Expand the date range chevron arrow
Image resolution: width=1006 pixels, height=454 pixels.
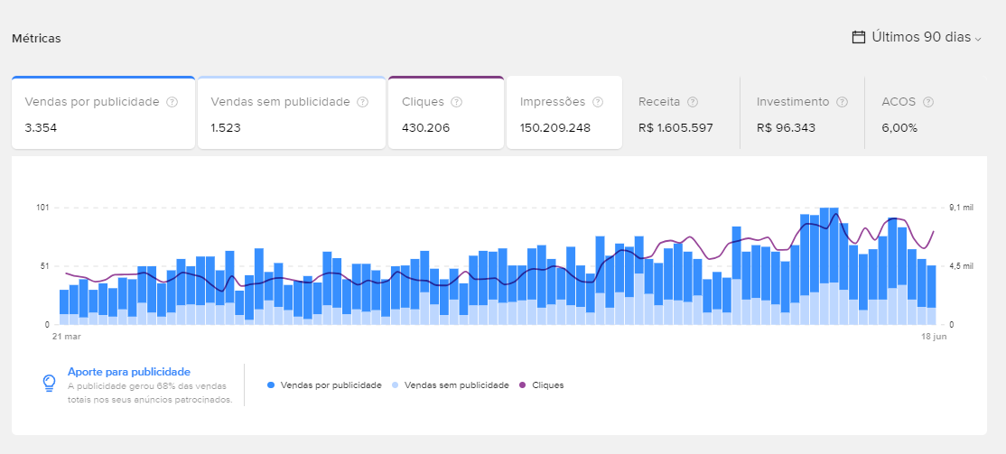(x=978, y=38)
